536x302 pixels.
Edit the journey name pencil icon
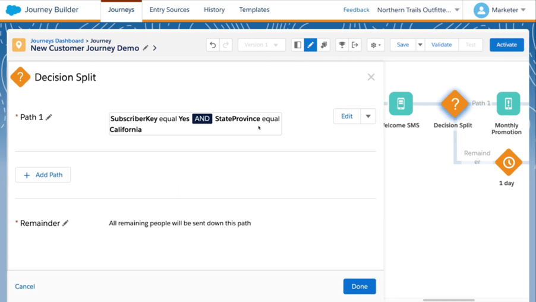click(146, 48)
